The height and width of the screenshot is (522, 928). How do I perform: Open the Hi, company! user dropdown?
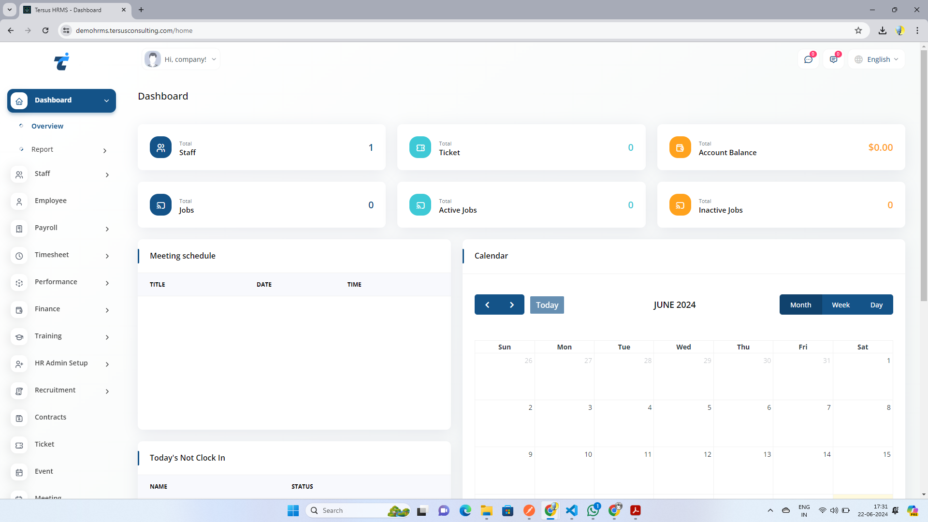point(181,59)
